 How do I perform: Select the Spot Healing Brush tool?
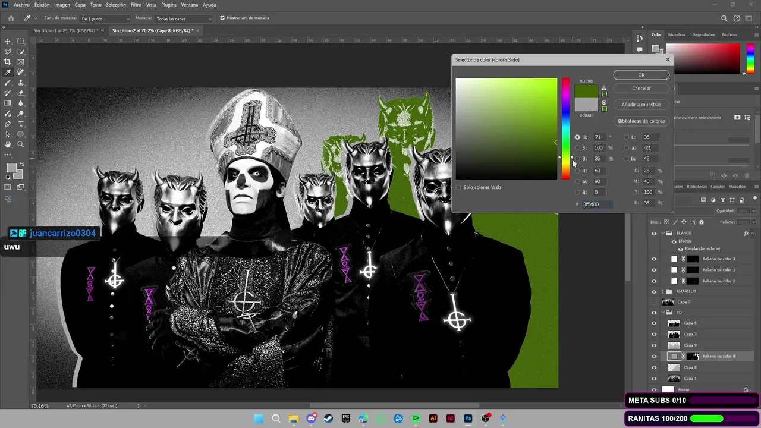(x=21, y=72)
